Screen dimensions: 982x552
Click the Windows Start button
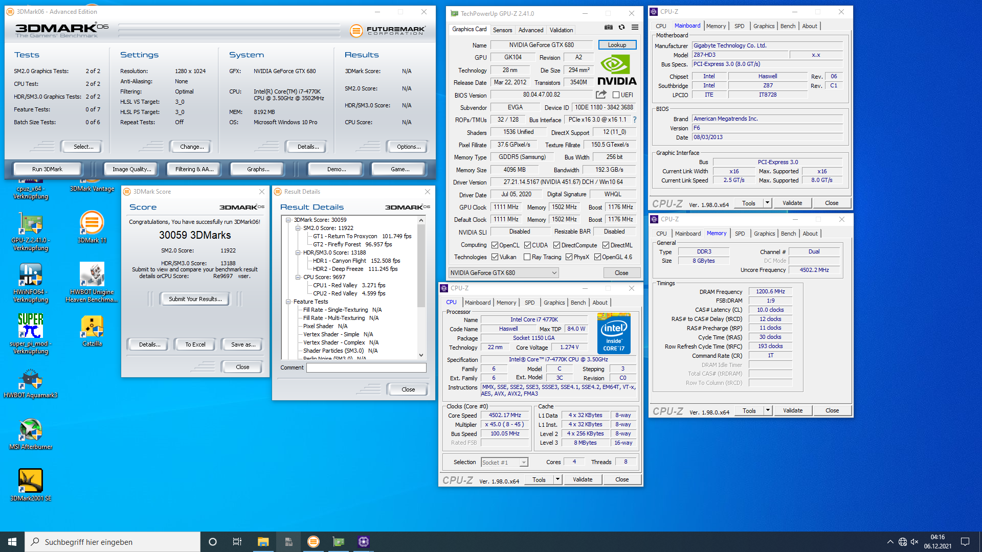click(x=12, y=542)
